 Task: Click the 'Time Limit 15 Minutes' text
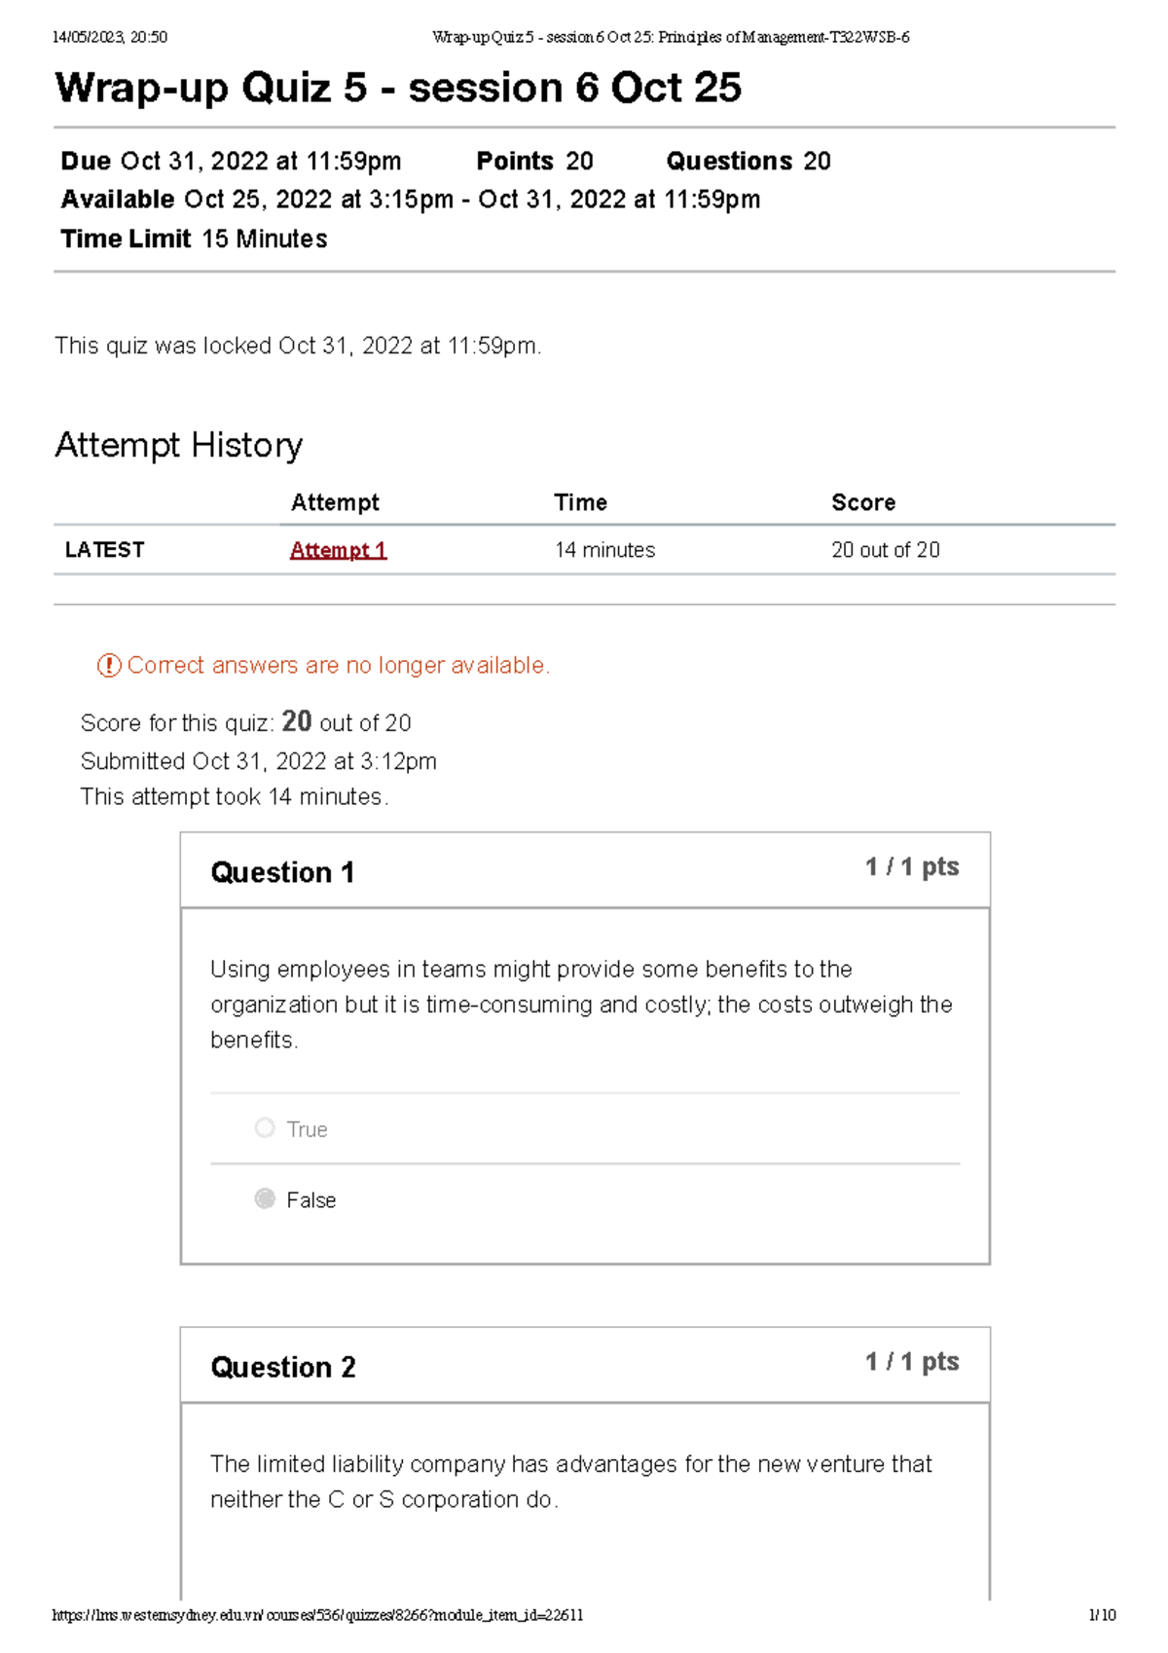(194, 239)
